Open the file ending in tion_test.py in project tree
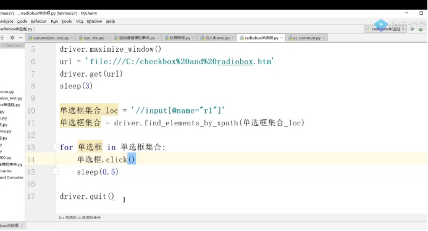Image resolution: width=428 pixels, height=231 pixels. (11, 98)
